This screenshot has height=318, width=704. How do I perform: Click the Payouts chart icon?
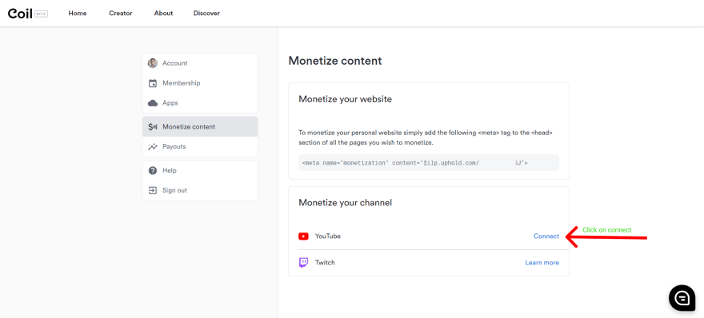153,147
